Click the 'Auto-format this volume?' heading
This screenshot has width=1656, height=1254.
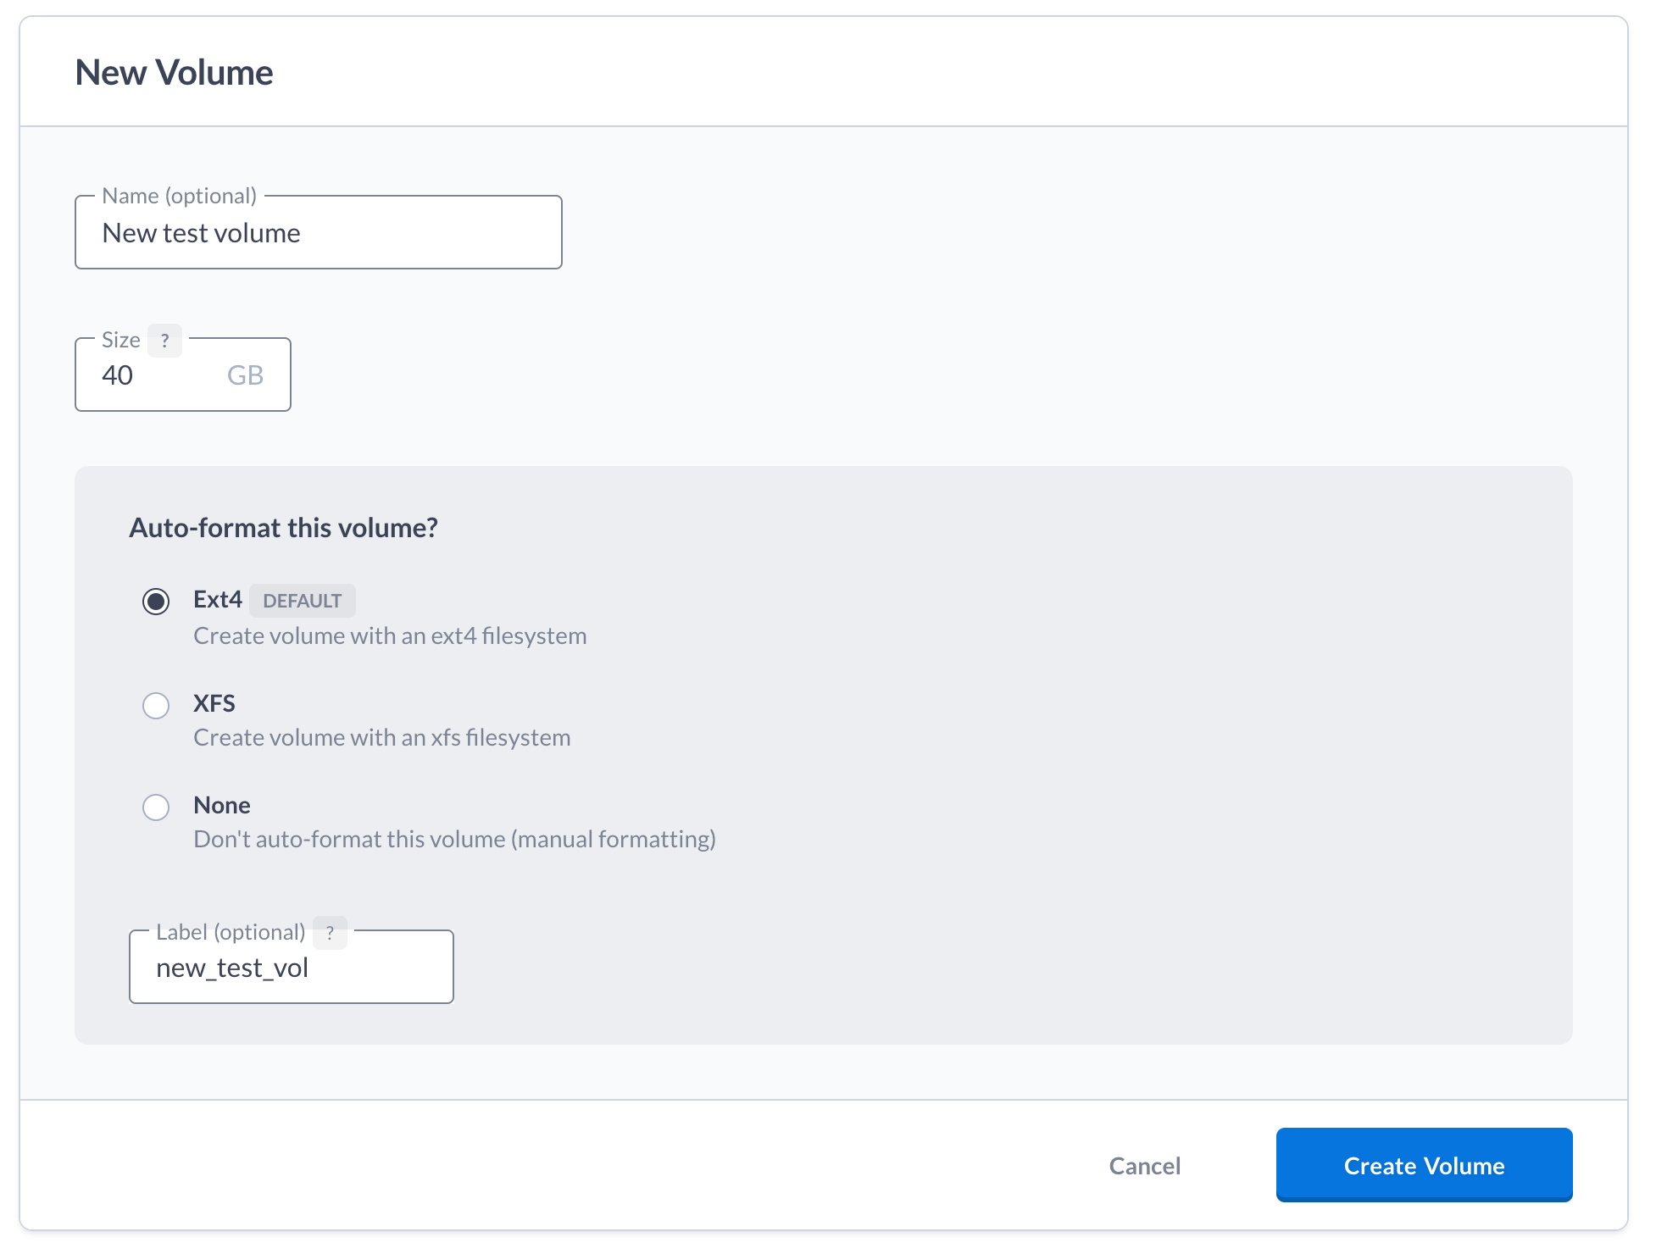pyautogui.click(x=283, y=528)
